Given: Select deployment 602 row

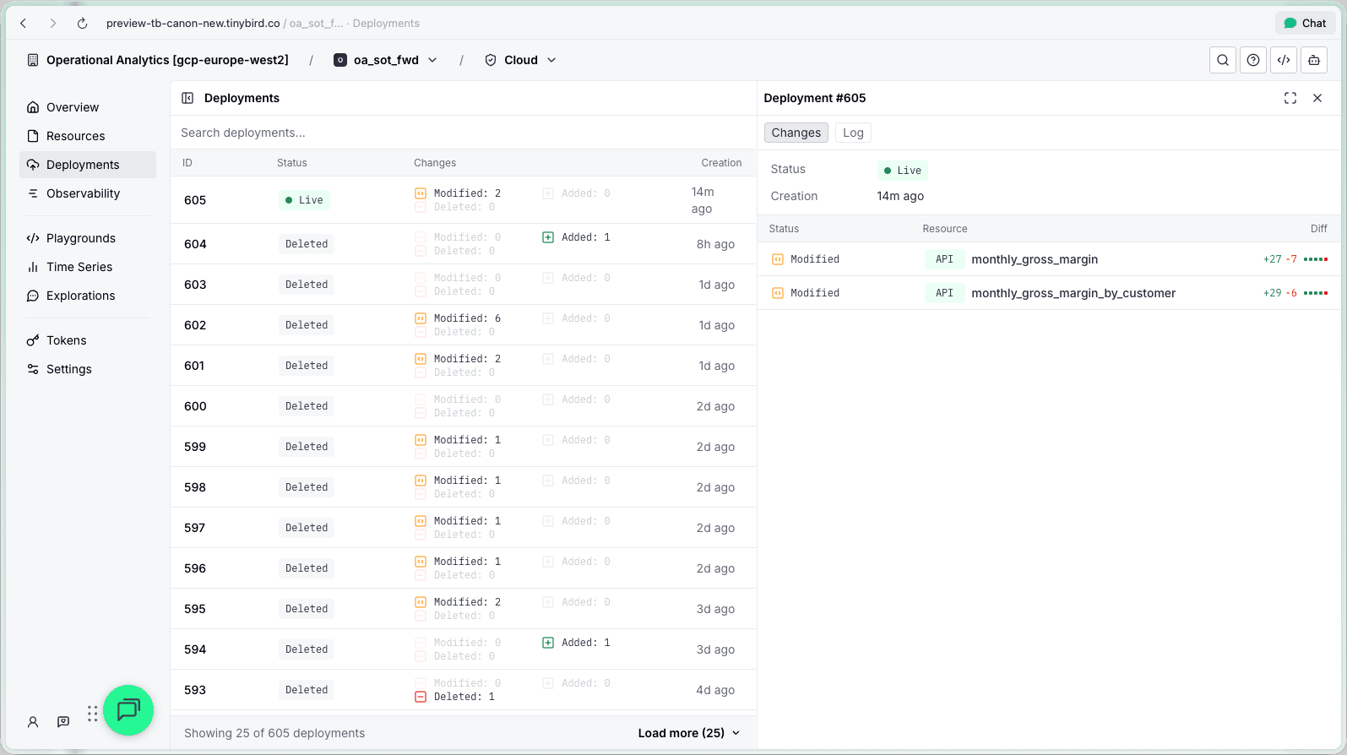Looking at the screenshot, I should click(x=463, y=325).
